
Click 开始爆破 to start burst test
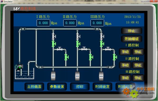click(x=131, y=39)
